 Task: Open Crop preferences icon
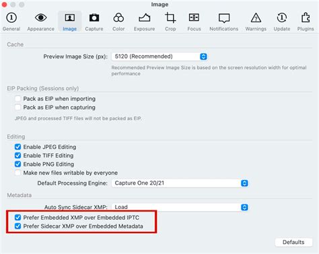coord(170,22)
